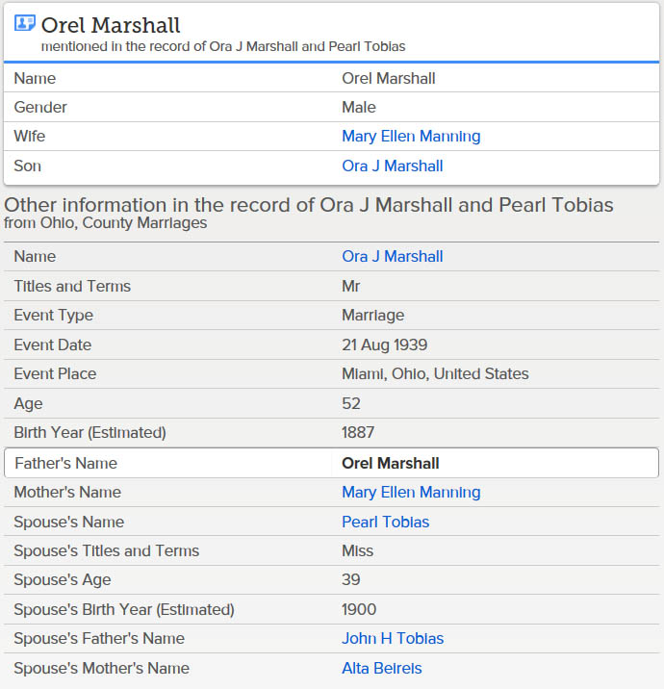Click the Orel Marshall page heading
Viewport: 664px width, 689px height.
pos(111,25)
